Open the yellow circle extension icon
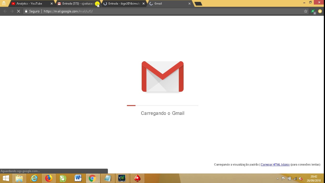325x183 pixels. [x=320, y=11]
